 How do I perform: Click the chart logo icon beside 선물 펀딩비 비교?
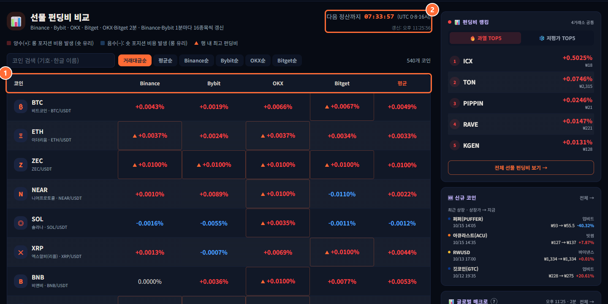(x=16, y=21)
